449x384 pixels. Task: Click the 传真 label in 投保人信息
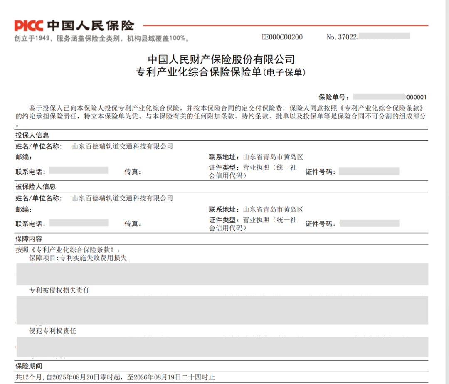point(133,172)
